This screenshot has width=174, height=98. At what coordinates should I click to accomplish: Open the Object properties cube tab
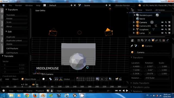click(x=153, y=40)
